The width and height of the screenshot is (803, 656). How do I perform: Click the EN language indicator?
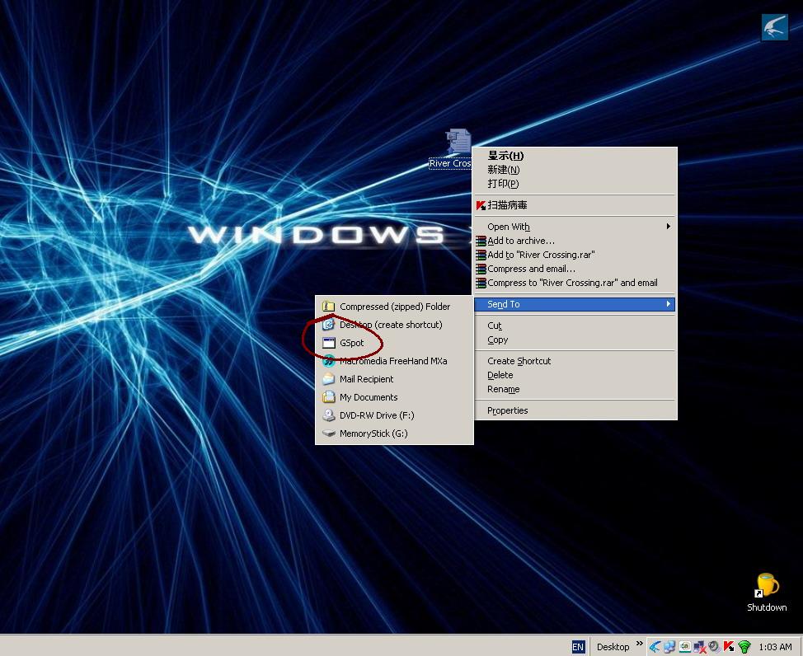pyautogui.click(x=578, y=647)
